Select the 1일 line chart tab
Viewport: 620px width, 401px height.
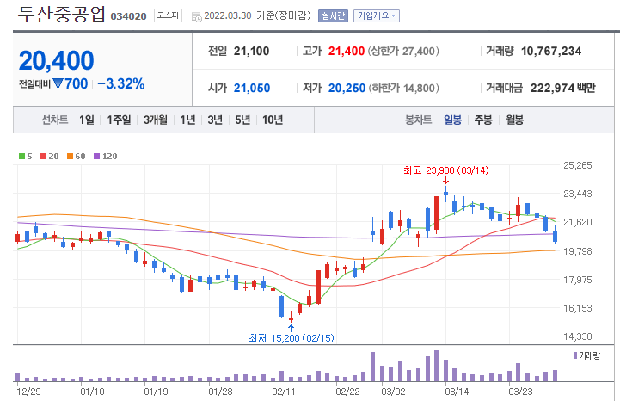click(87, 120)
